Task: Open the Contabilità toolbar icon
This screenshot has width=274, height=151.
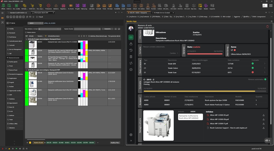Action: click(x=117, y=6)
